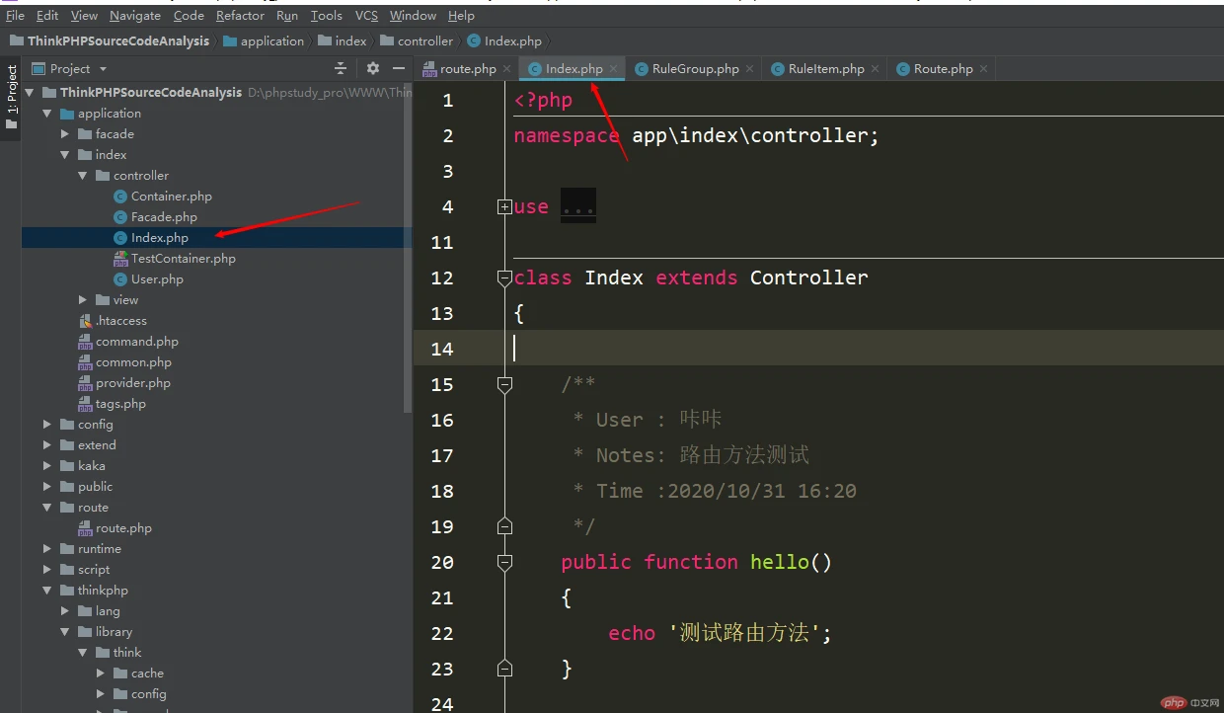Switch to the RuleItem.php tab
Image resolution: width=1224 pixels, height=713 pixels.
[825, 69]
